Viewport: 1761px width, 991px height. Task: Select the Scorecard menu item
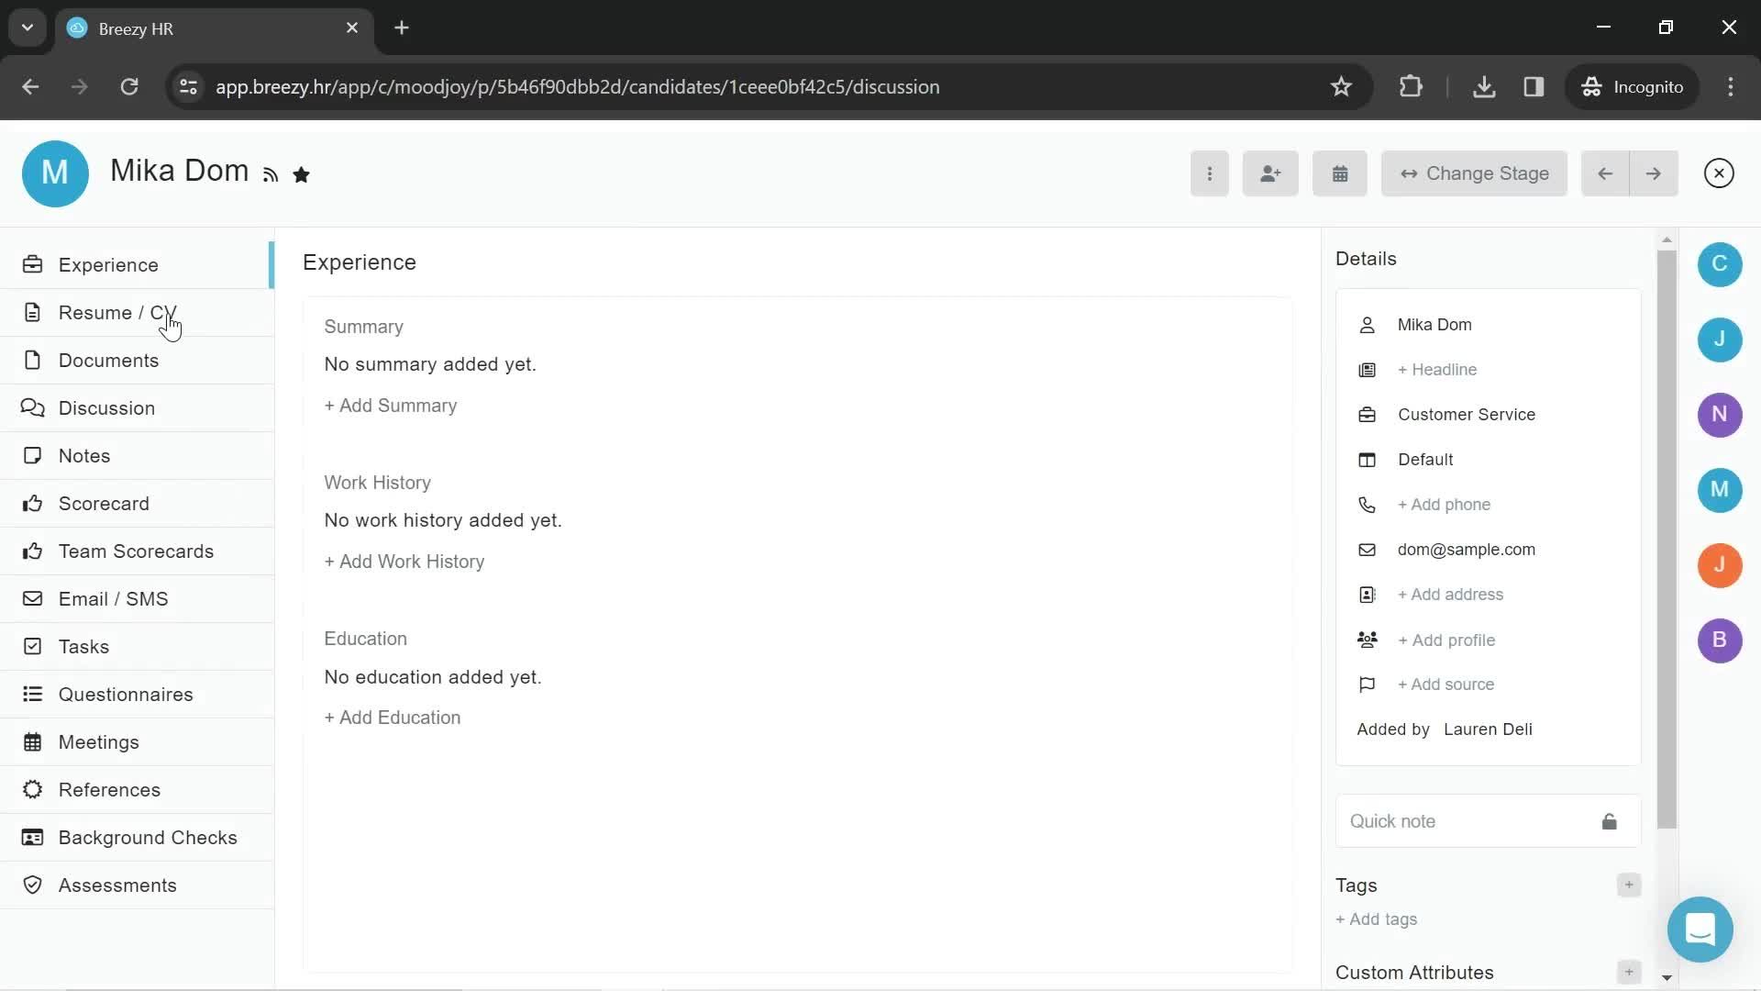coord(104,504)
